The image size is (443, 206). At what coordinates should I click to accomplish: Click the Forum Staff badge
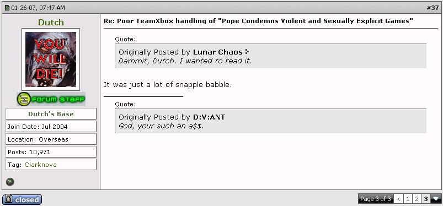51,99
